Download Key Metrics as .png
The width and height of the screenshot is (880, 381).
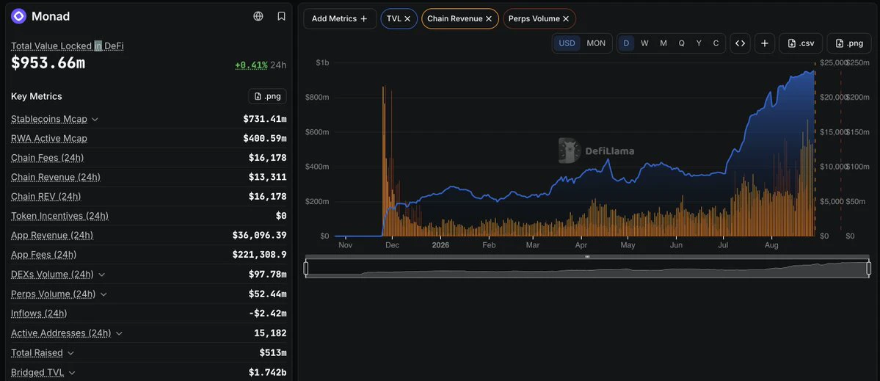tap(268, 96)
